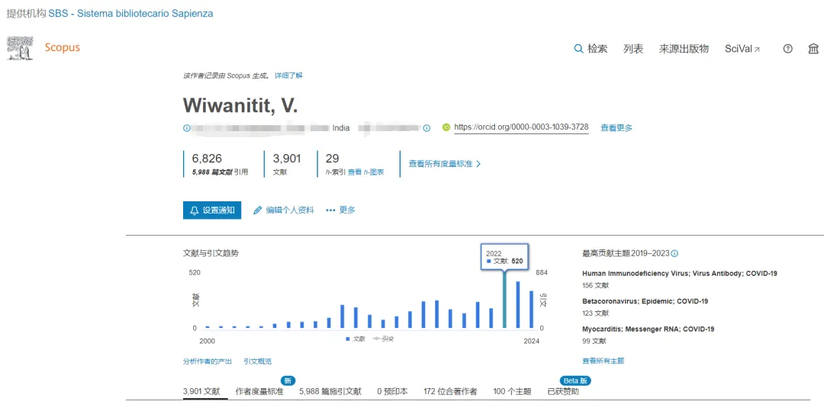
Task: Click 查看更多 link
Action: pos(616,127)
